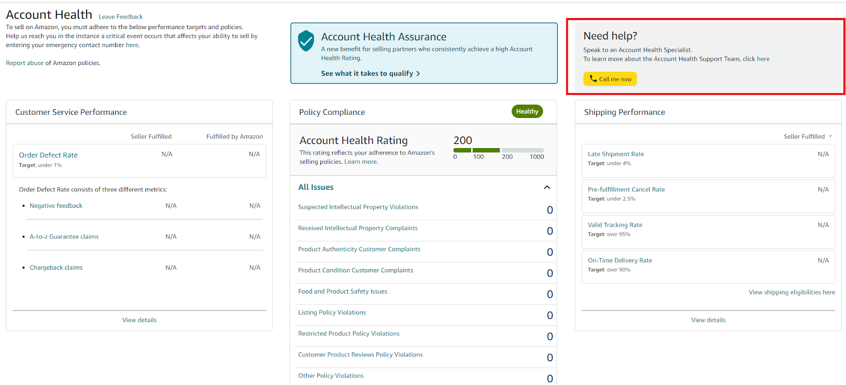Open Pre-fulfillment Cancel Rate metric
Screen dimensions: 846x385
tap(627, 189)
